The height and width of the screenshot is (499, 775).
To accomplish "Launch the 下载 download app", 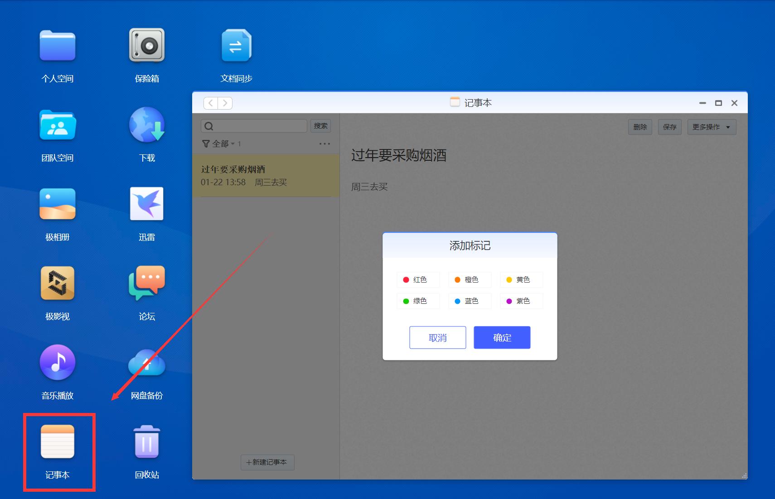I will point(146,125).
